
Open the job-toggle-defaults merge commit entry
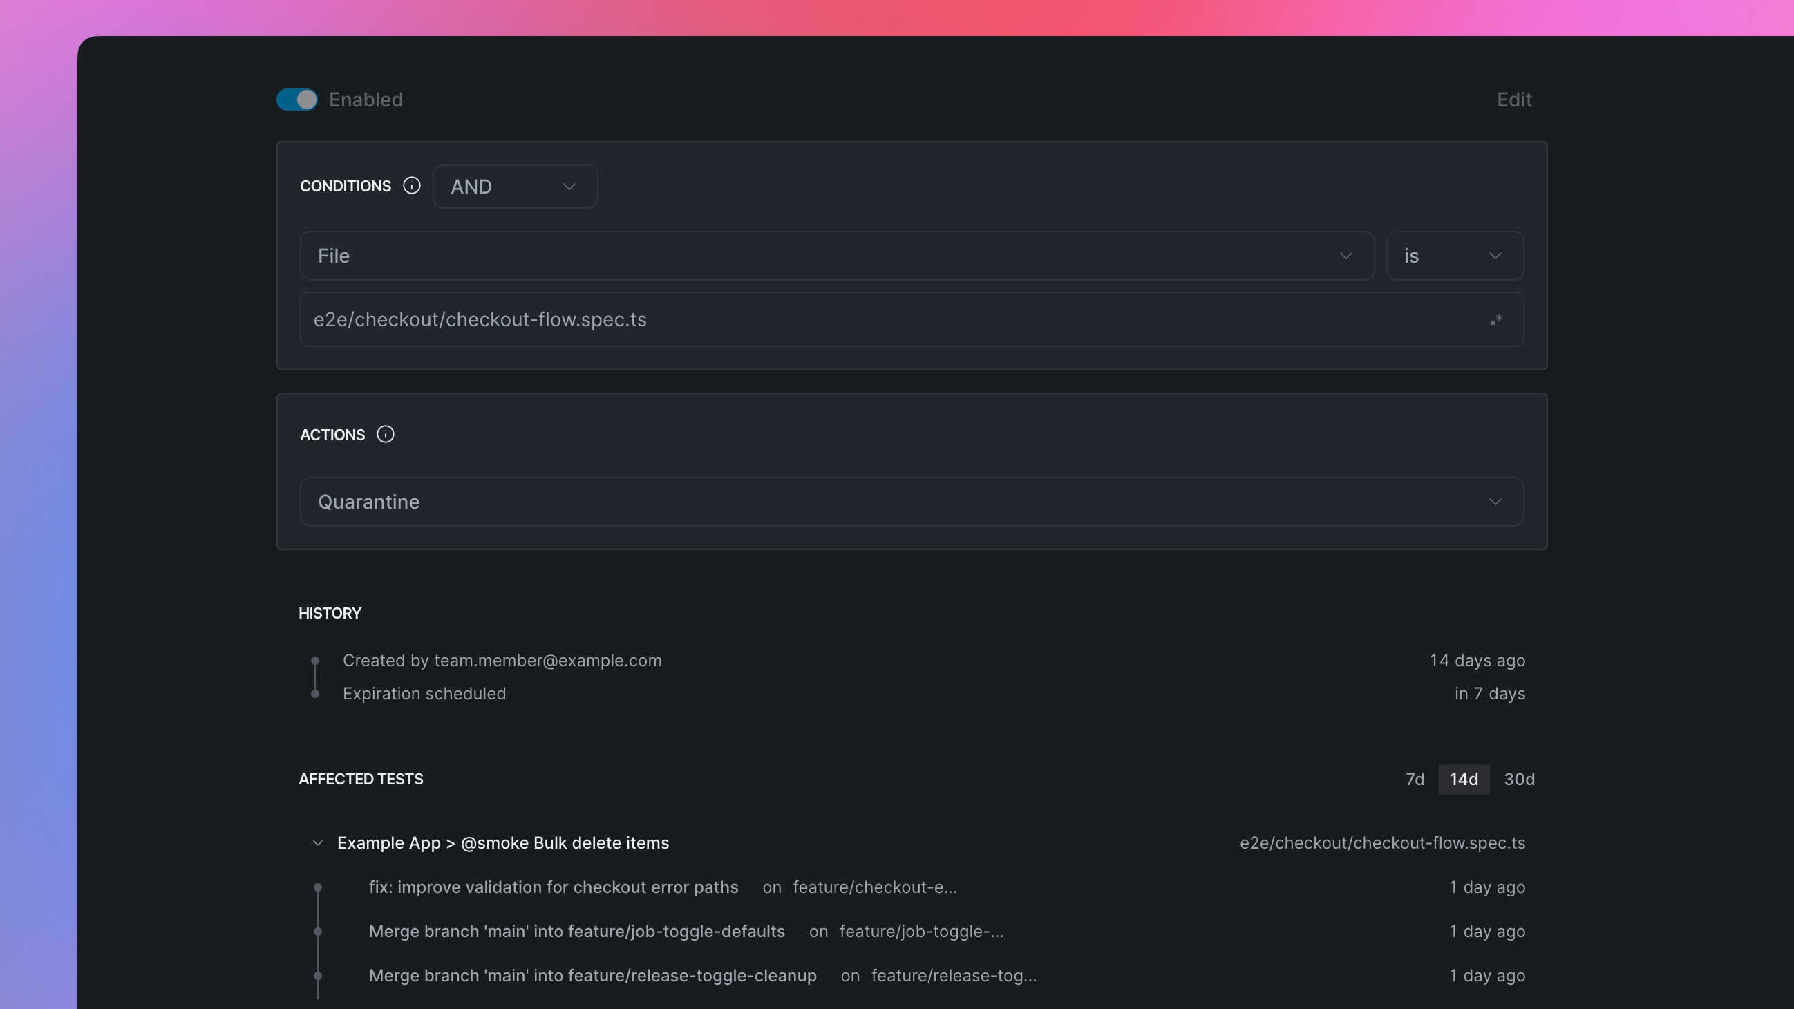coord(576,932)
